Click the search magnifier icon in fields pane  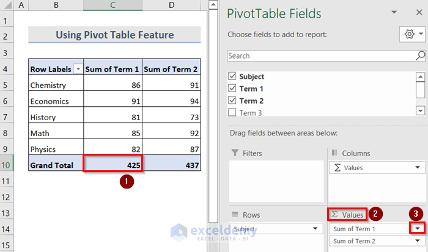[x=421, y=56]
